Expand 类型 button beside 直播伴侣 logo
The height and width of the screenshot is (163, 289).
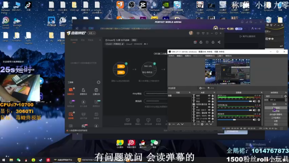[92, 33]
